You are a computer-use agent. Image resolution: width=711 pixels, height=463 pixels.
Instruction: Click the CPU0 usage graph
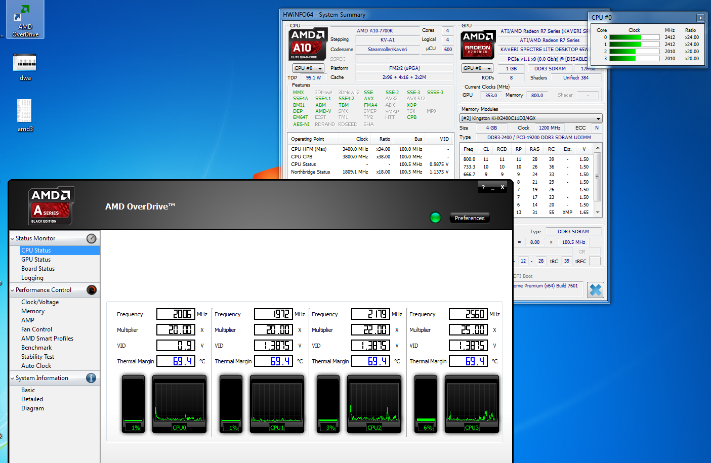point(179,404)
